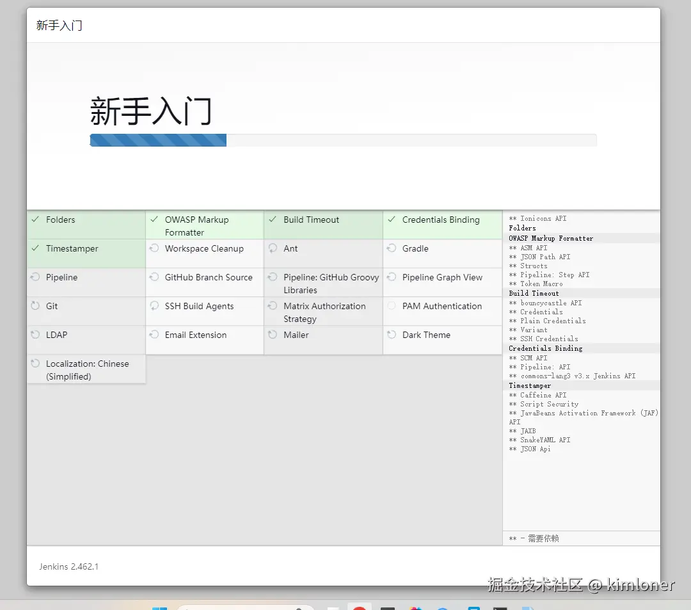Click the 新手入门 dialog header title
This screenshot has width=691, height=610.
59,26
